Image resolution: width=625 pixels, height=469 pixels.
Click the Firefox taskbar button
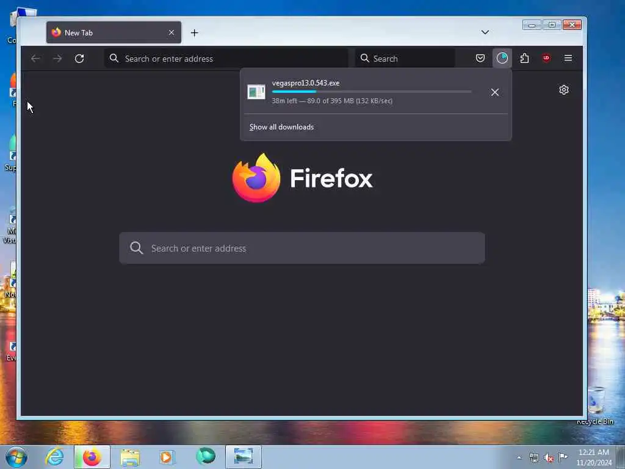pos(92,457)
